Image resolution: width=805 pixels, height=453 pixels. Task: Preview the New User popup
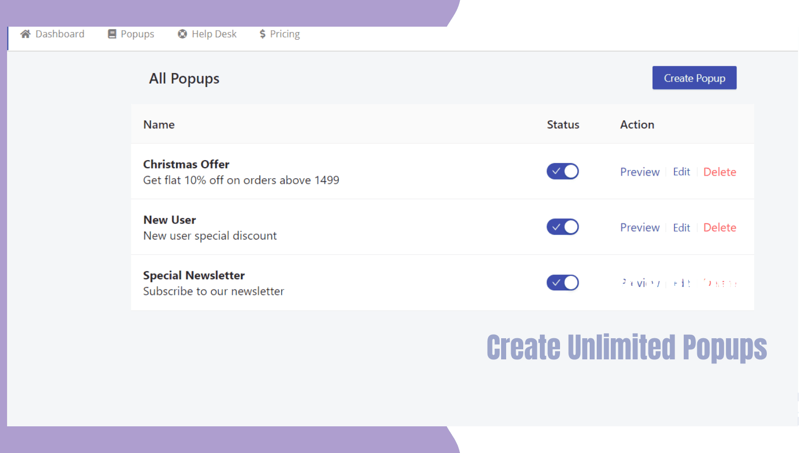pyautogui.click(x=639, y=227)
